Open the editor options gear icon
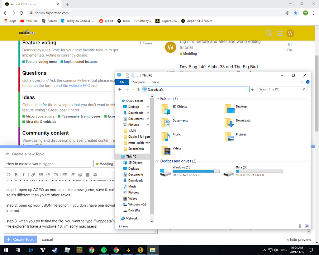 [x=95, y=175]
